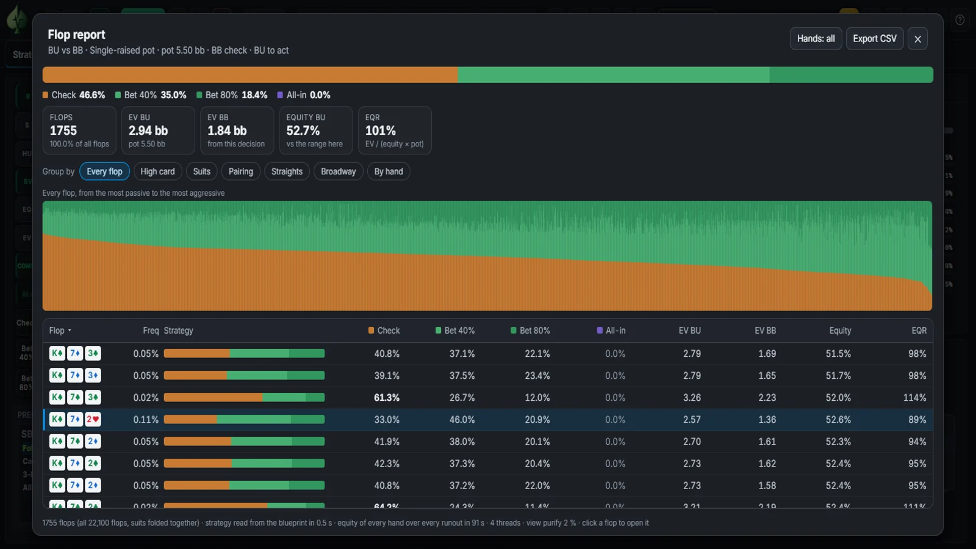Click the 41.9% check row value

(387, 442)
